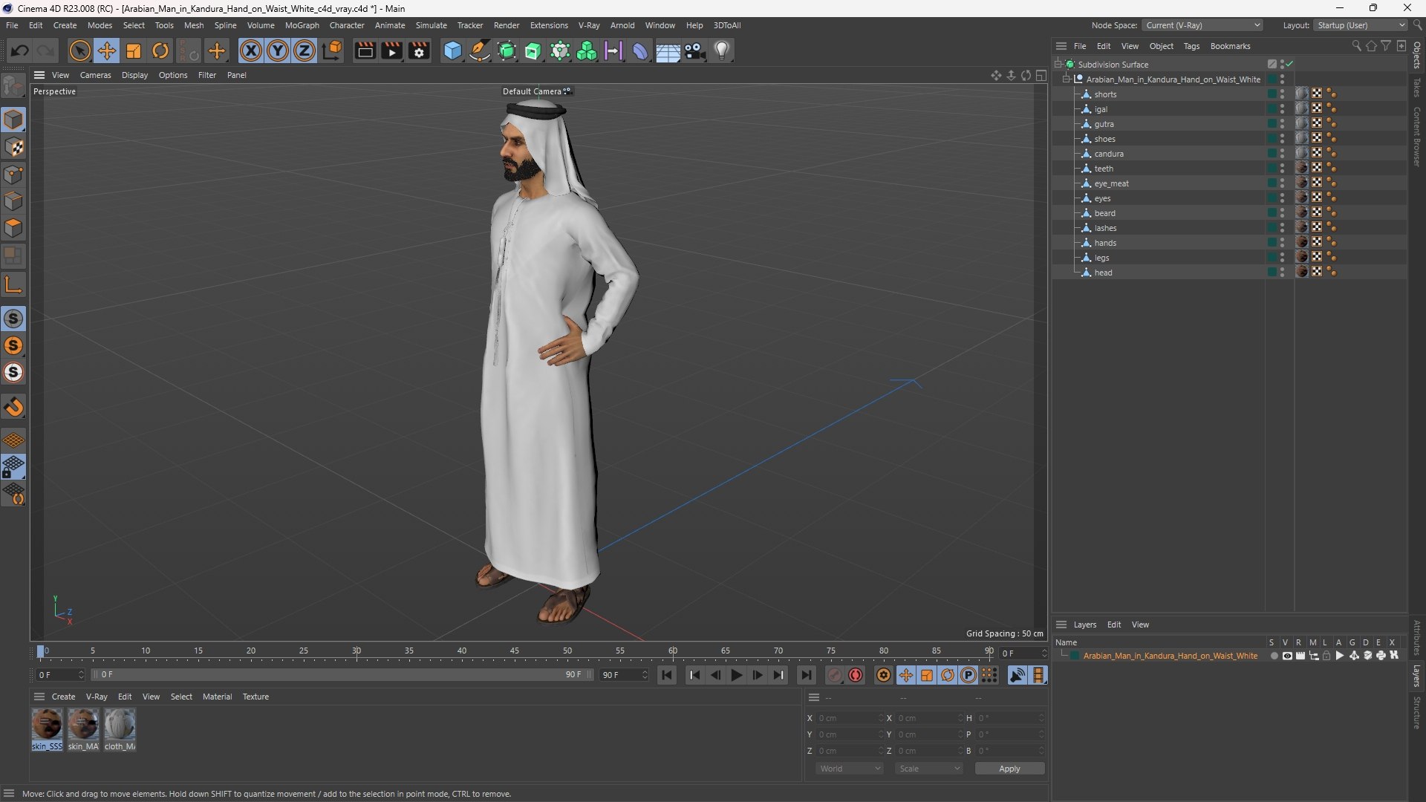Toggle Y axis lock
Screen dimensions: 1426x802
coord(278,50)
